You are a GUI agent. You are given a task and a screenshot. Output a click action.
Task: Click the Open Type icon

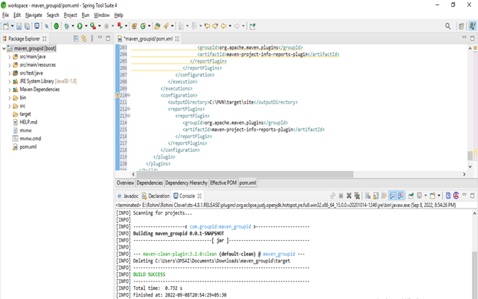pos(157,26)
